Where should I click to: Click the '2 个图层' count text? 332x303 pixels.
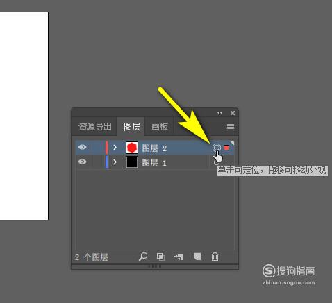pos(92,257)
